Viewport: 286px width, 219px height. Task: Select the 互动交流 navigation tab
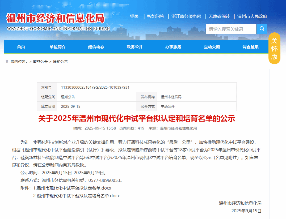212,47
